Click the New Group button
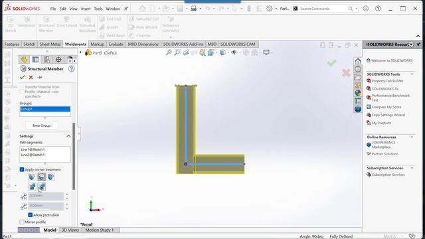The image size is (425, 239). [41, 125]
